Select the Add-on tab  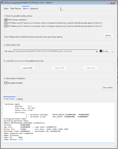tap(26, 8)
